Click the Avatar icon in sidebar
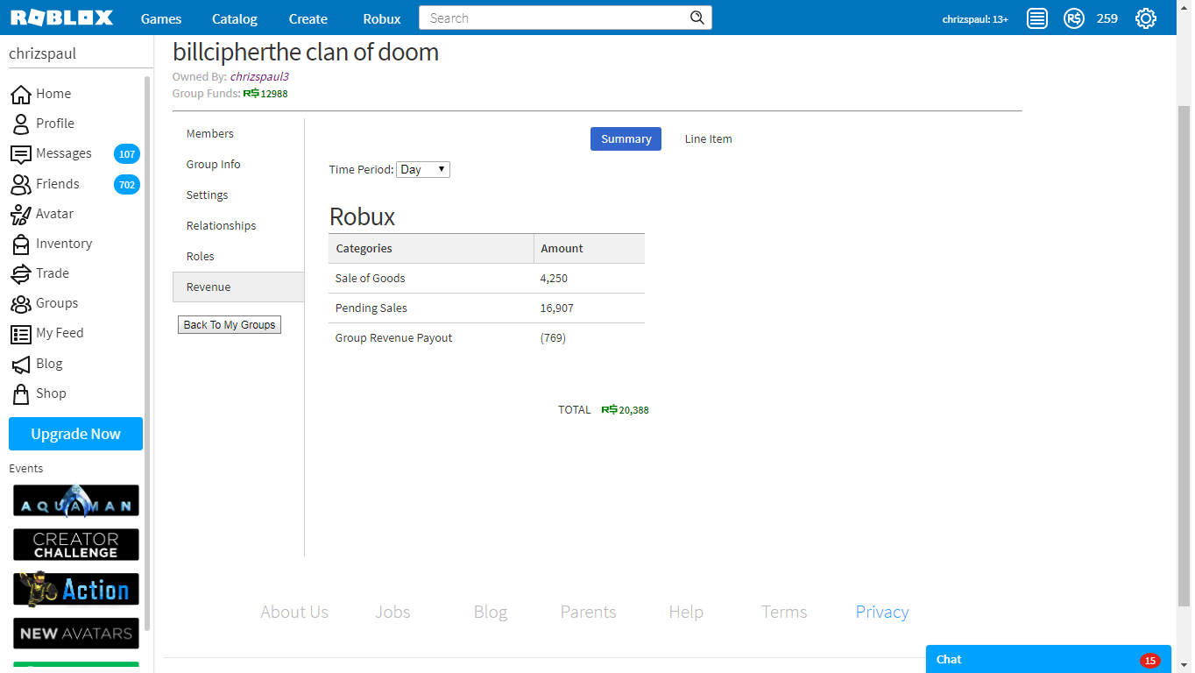The height and width of the screenshot is (673, 1195). [x=20, y=214]
